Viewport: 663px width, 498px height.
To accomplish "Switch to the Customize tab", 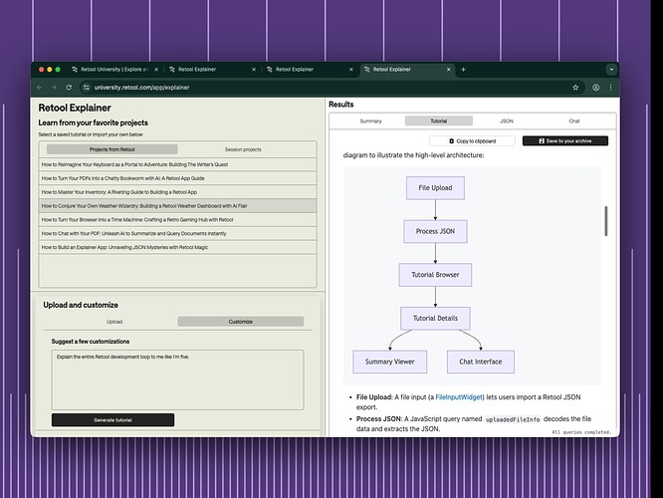I will 241,322.
